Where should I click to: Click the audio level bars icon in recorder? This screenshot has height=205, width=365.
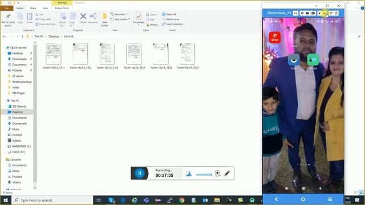tap(189, 173)
